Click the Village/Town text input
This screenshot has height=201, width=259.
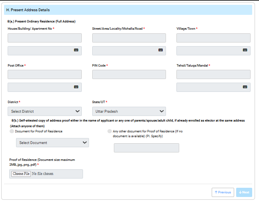point(213,38)
